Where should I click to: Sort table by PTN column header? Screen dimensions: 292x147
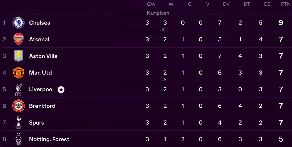coord(286,4)
